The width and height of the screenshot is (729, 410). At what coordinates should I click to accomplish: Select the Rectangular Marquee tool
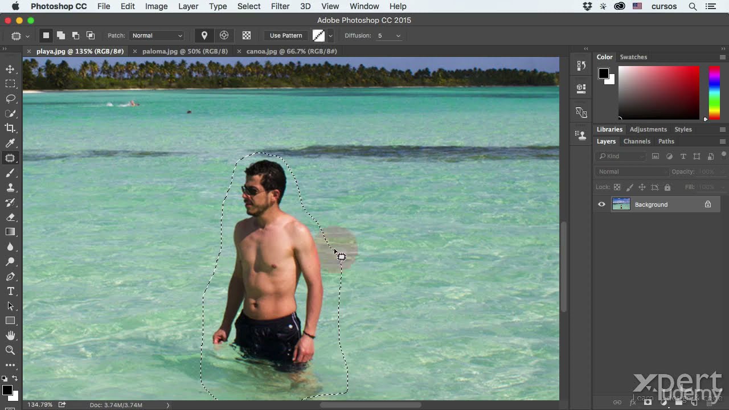click(x=10, y=84)
